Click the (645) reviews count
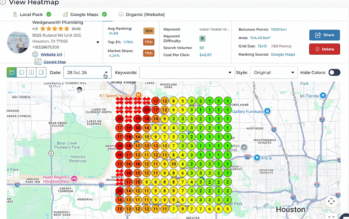 [76, 29]
